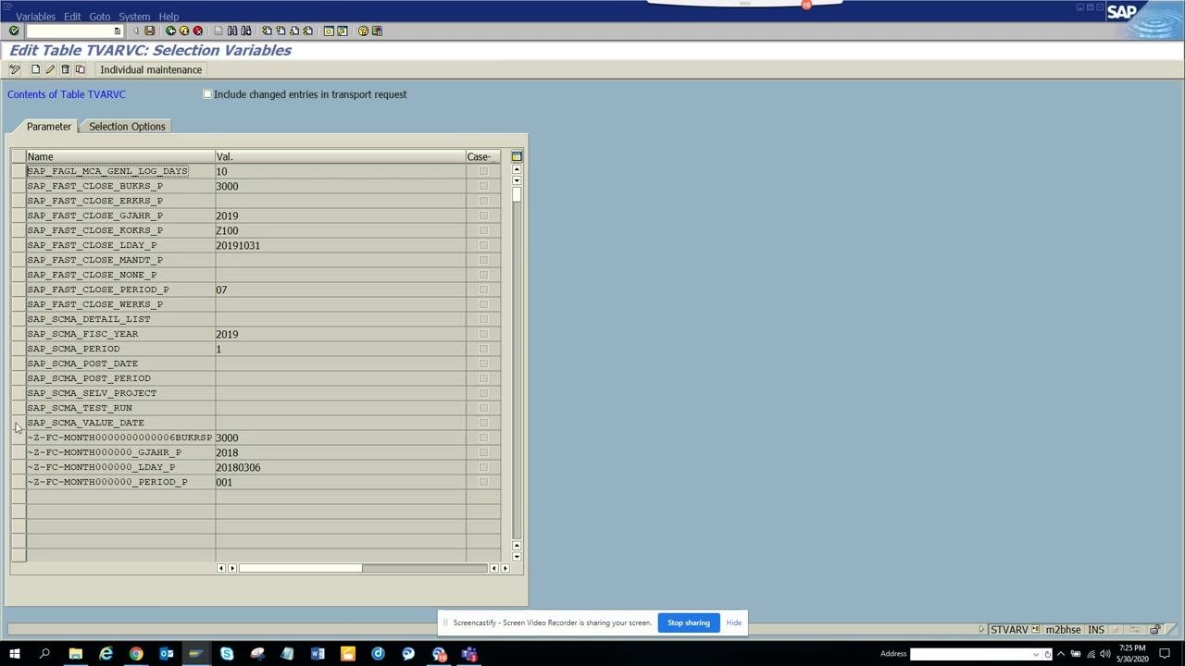Toggle case checkbox for SAP_FAST_CLOSE_BUKRS_P row
Viewport: 1185px width, 666px height.
pos(483,186)
